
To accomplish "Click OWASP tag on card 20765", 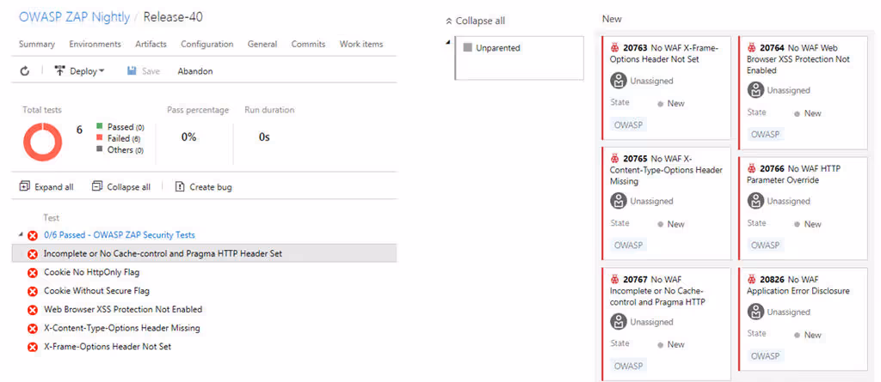I will tap(628, 246).
